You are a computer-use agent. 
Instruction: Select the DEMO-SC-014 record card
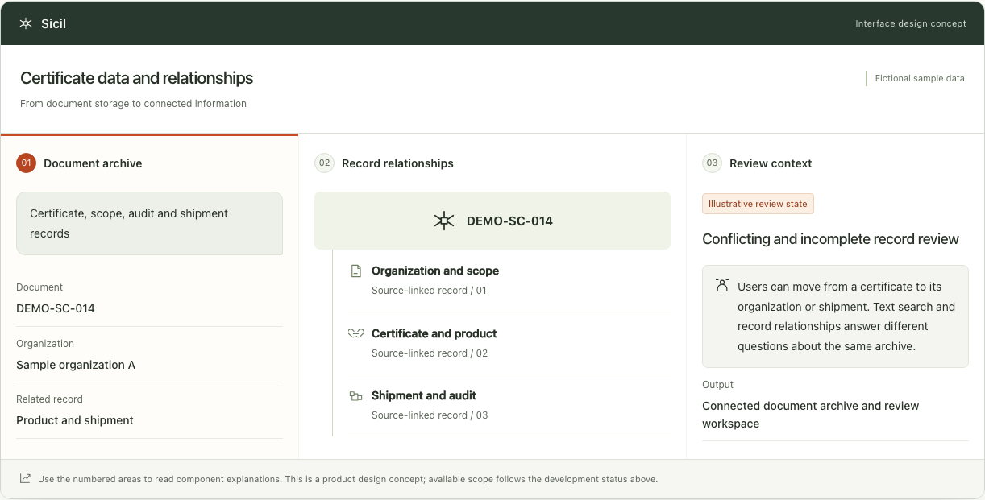pos(493,221)
